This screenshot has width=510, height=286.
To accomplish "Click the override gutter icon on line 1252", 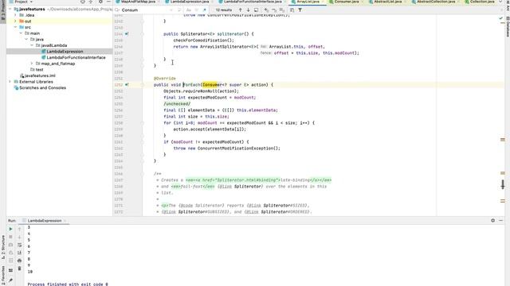I will point(127,85).
